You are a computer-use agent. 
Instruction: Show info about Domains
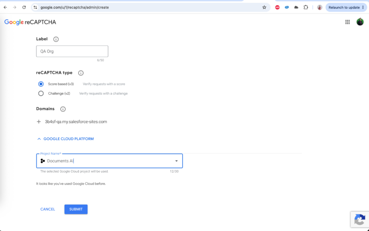coord(63,109)
